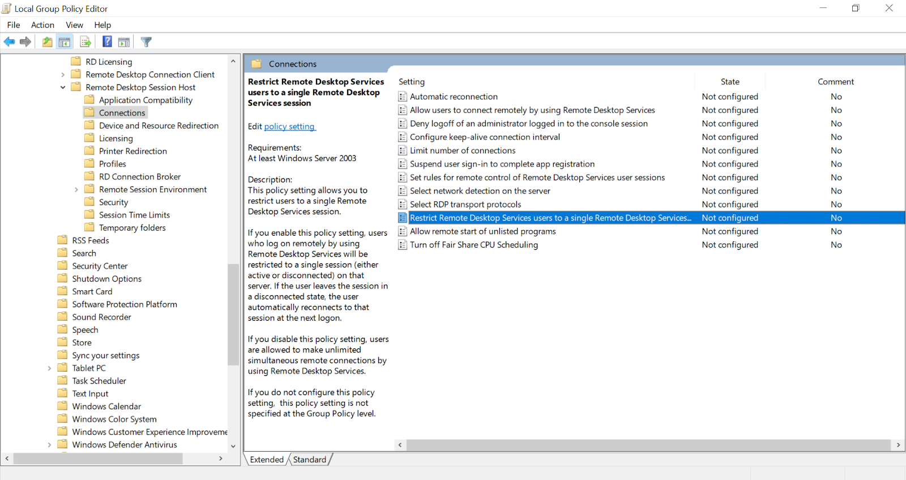This screenshot has width=906, height=480.
Task: Click the Export List toolbar icon
Action: pyautogui.click(x=86, y=42)
